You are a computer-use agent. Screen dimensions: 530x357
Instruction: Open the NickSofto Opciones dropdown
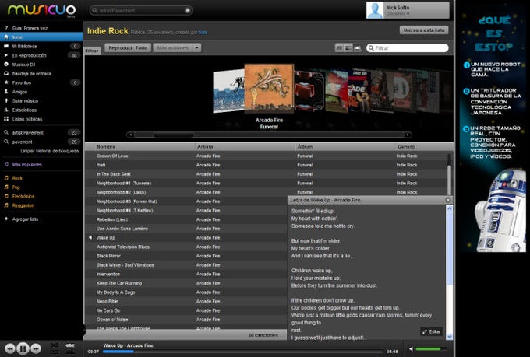pyautogui.click(x=397, y=14)
